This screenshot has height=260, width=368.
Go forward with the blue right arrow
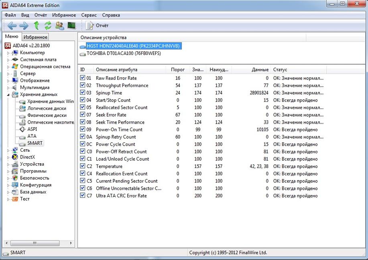click(24, 25)
